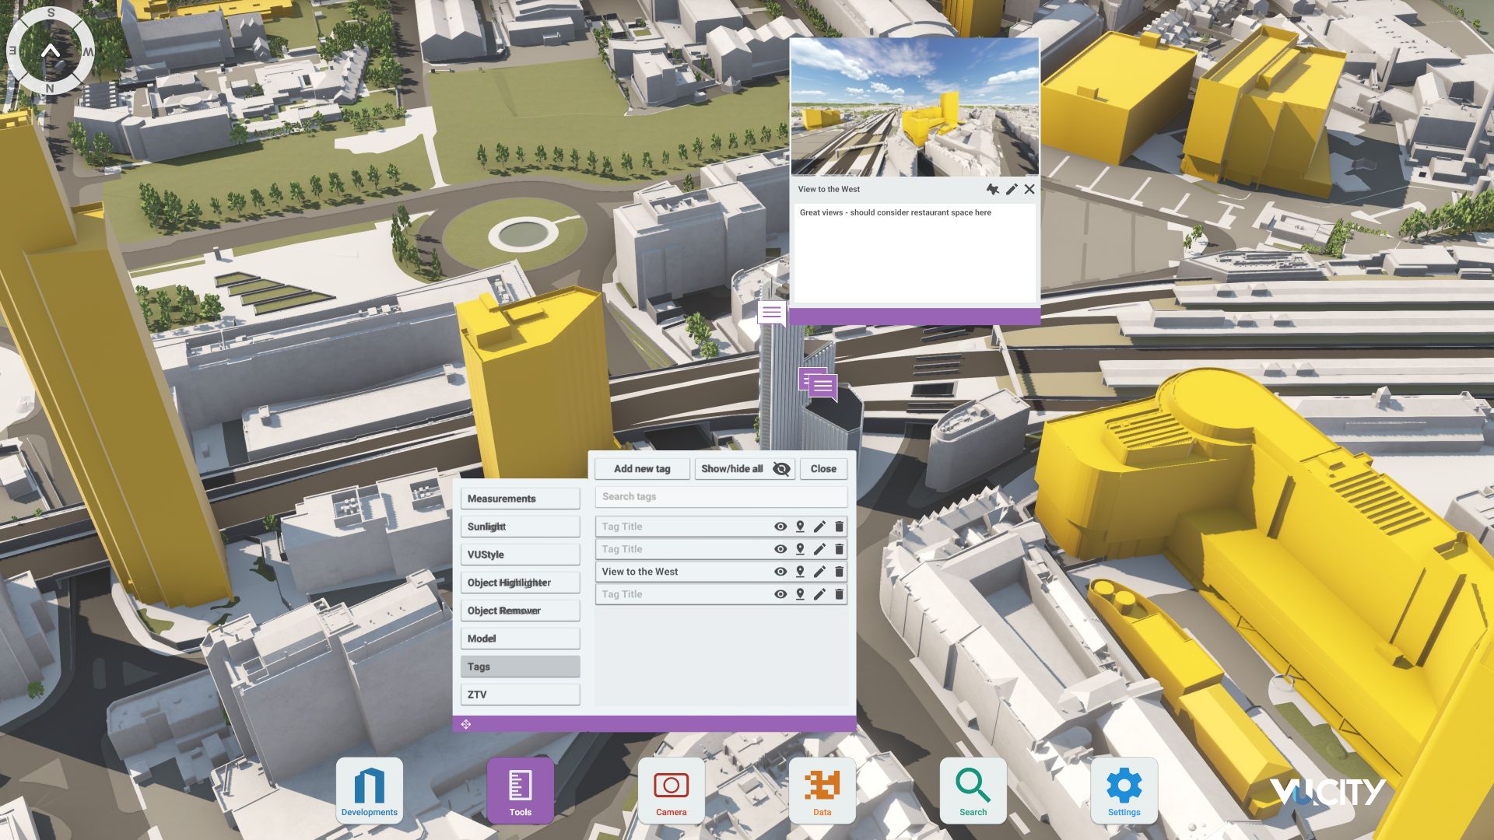Image resolution: width=1494 pixels, height=840 pixels.
Task: Locate the View to the West tag on the map
Action: pos(799,572)
